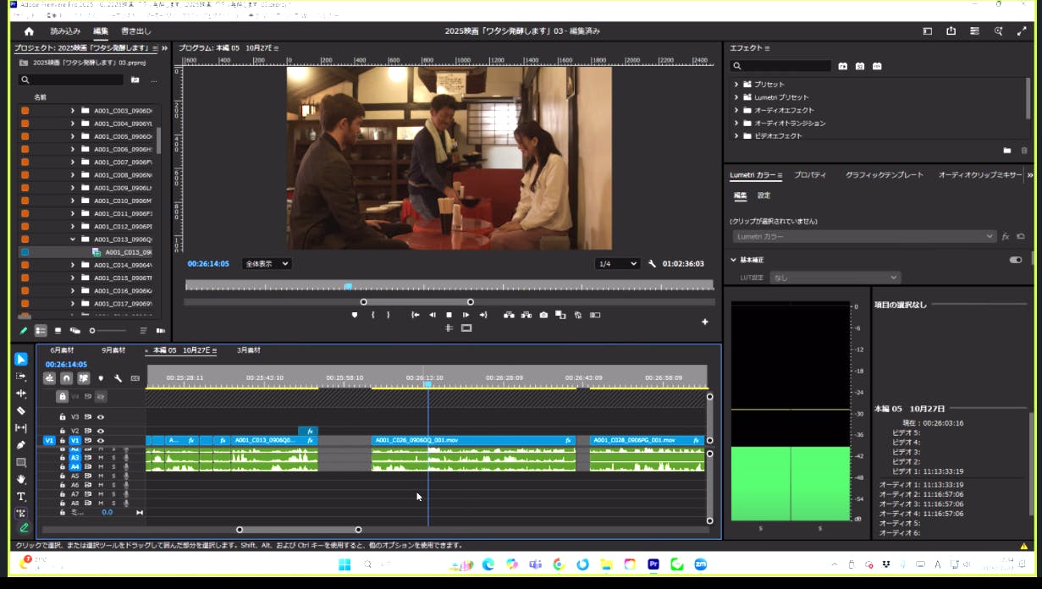Click the Export Frame camera icon
Screen dimensions: 1042x589
[543, 315]
